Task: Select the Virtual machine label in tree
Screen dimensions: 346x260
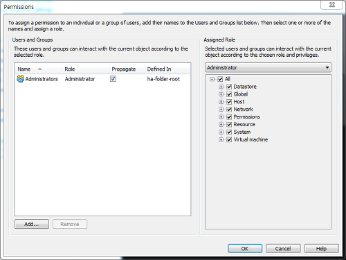Action: 251,140
